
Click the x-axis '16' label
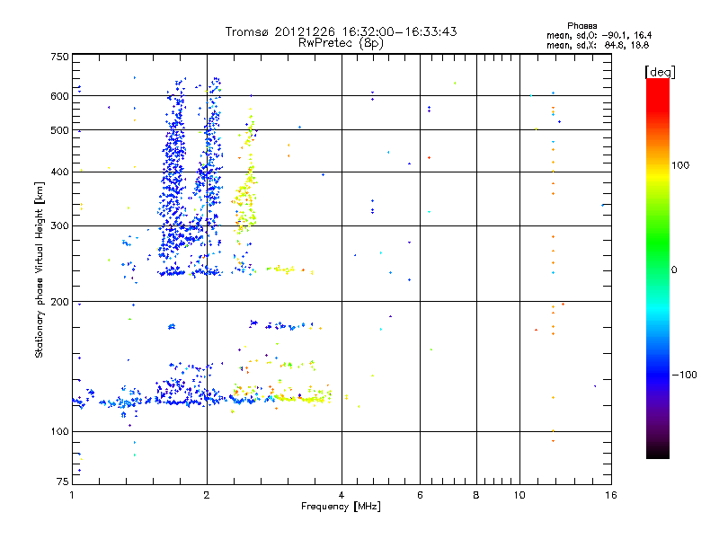tap(611, 495)
